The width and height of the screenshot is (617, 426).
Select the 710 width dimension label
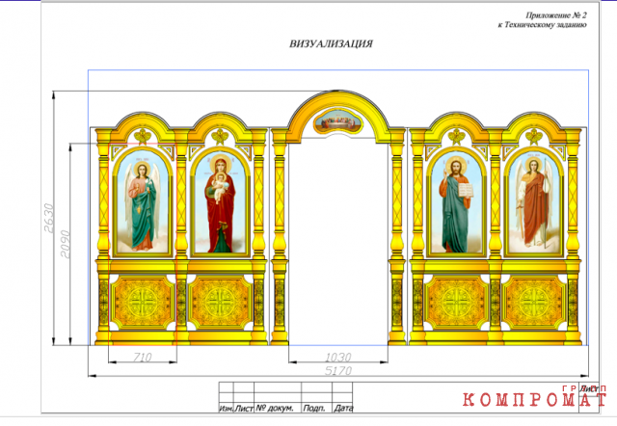pos(142,357)
